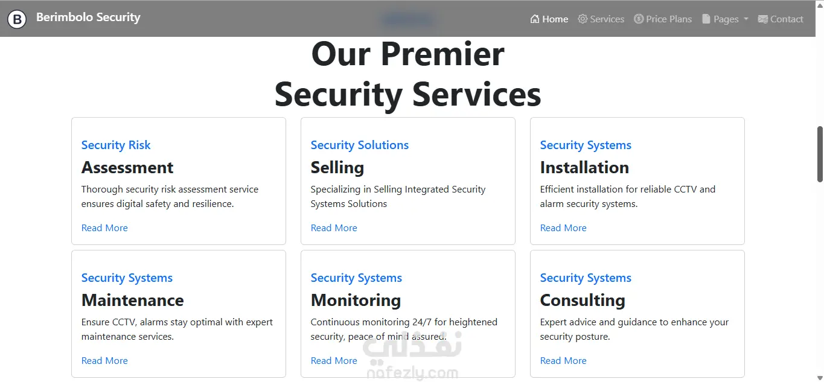Follow Read More link for Installation
The height and width of the screenshot is (382, 824).
(x=563, y=228)
